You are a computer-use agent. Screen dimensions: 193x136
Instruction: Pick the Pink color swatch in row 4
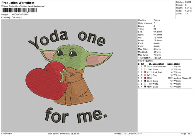click(x=145, y=75)
